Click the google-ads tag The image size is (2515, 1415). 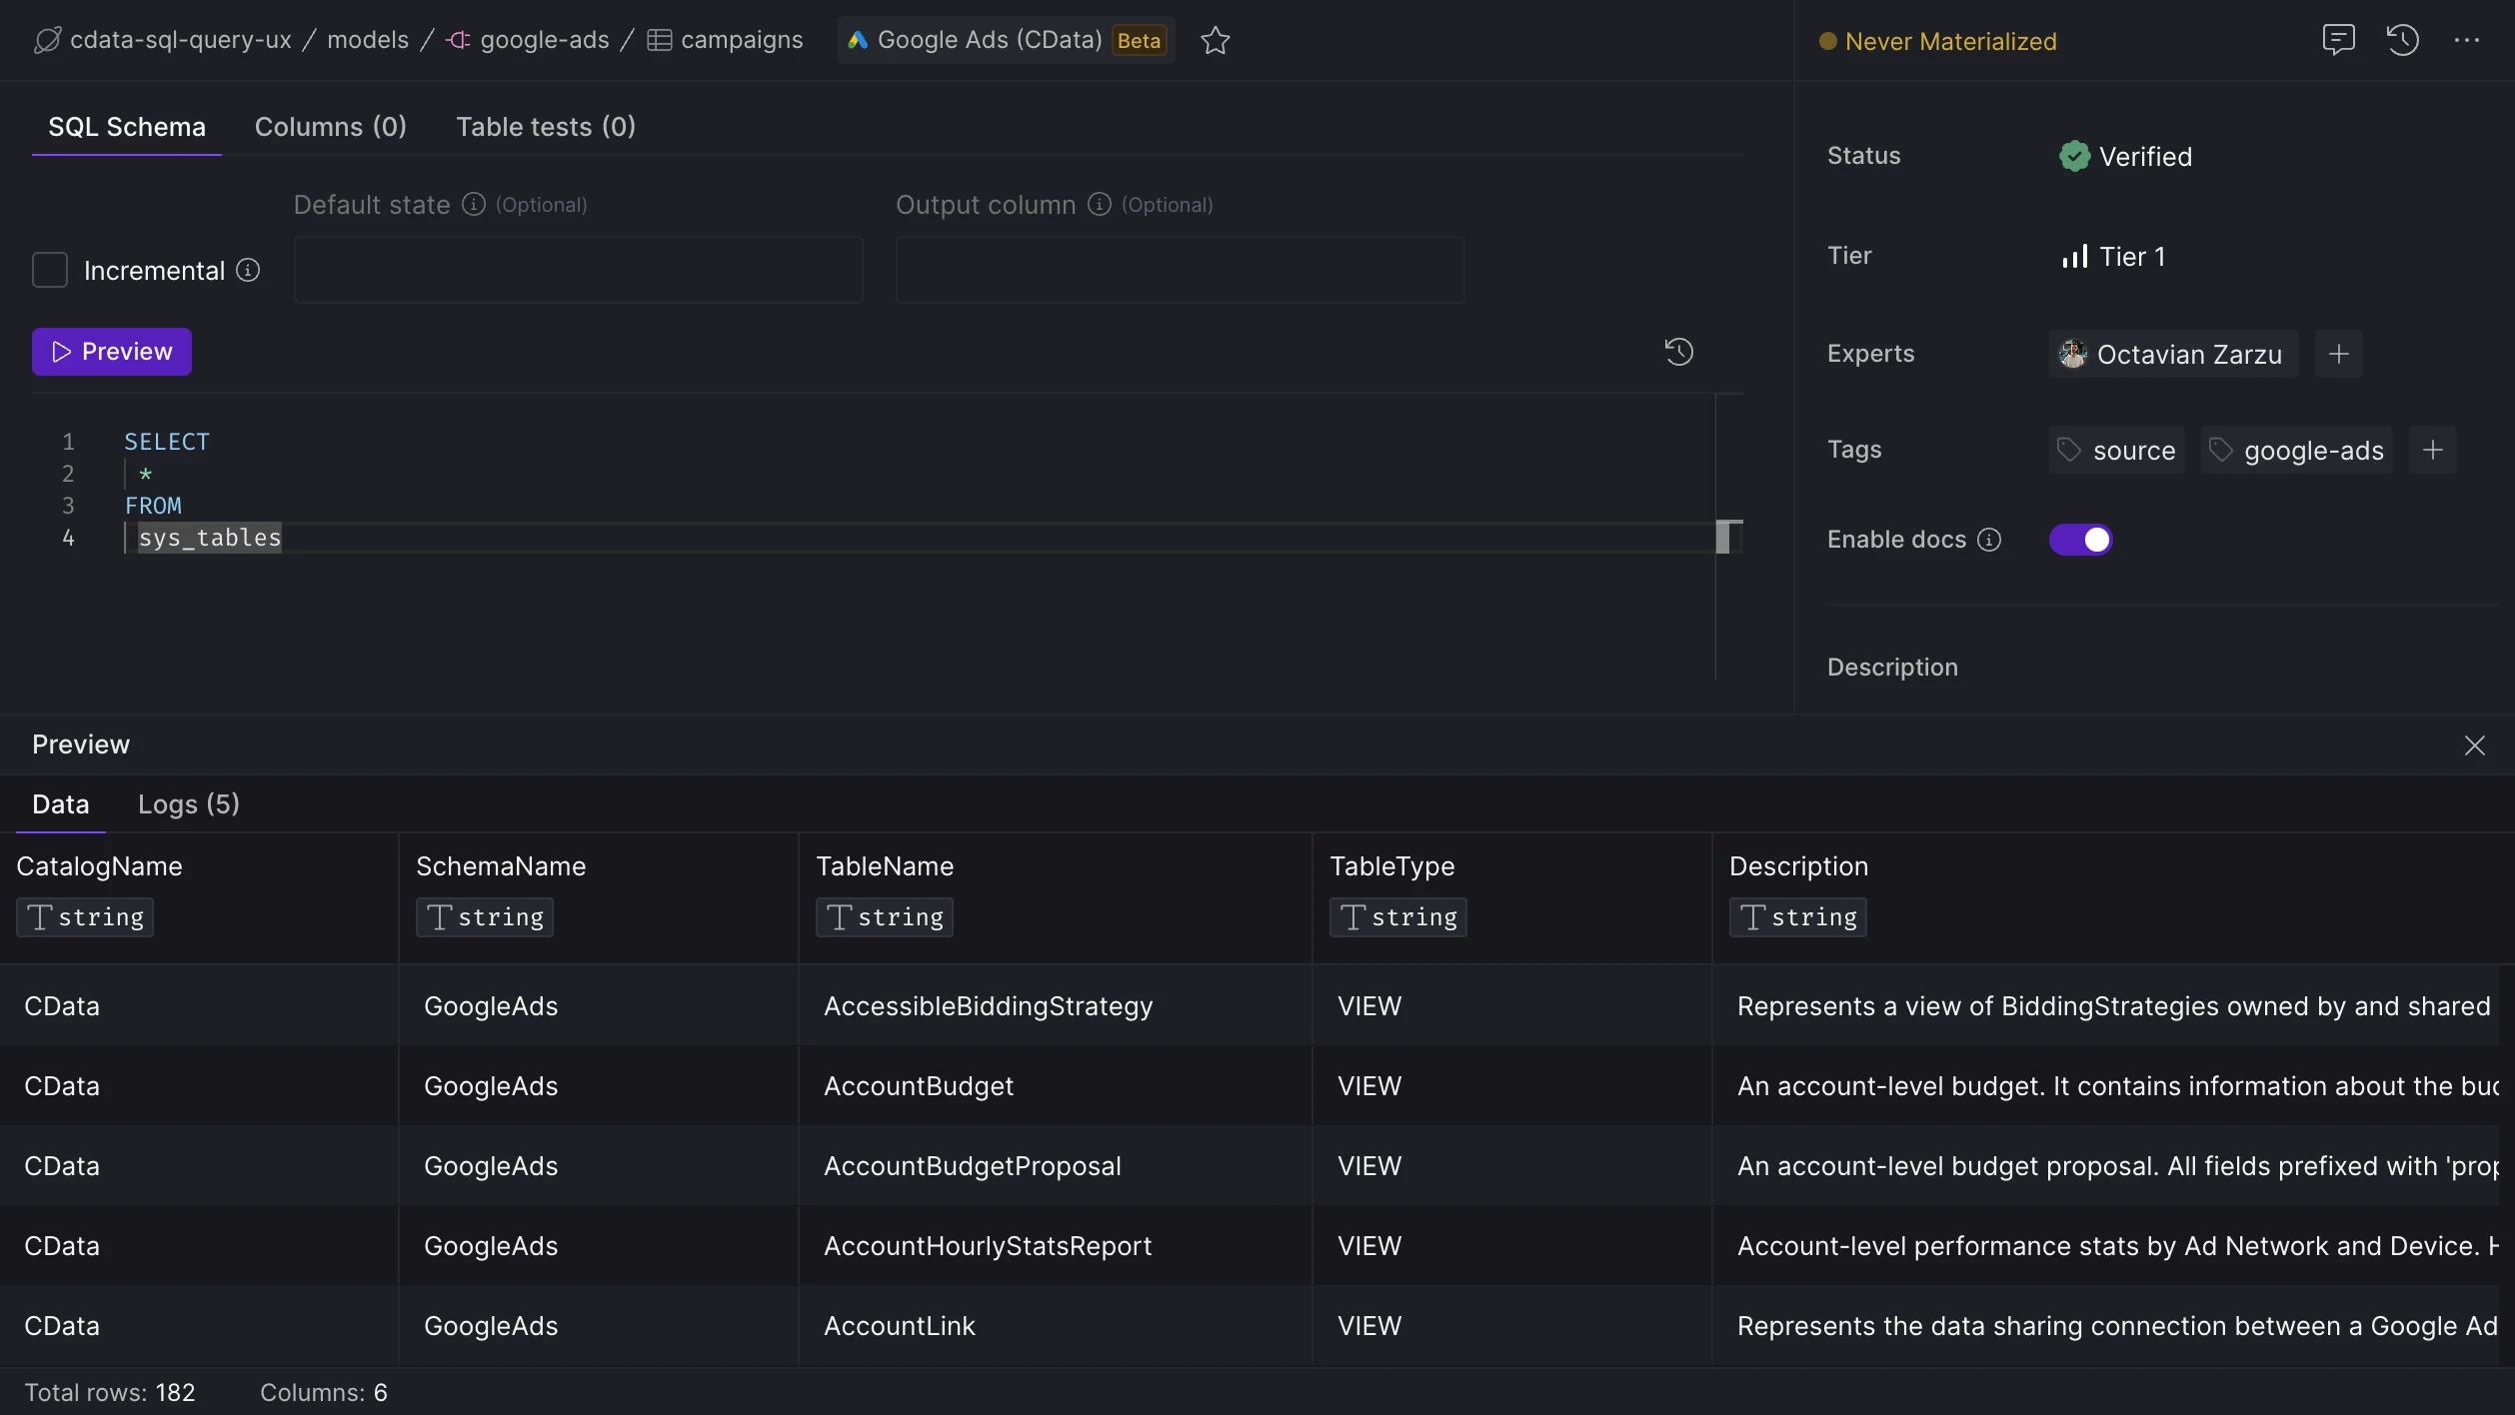point(2296,450)
